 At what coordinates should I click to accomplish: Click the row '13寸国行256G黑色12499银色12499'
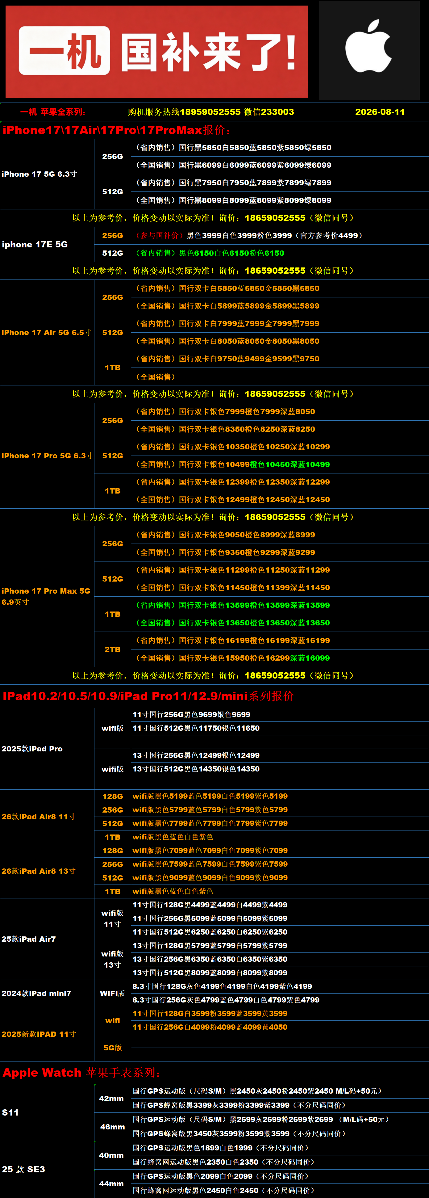[x=280, y=756]
